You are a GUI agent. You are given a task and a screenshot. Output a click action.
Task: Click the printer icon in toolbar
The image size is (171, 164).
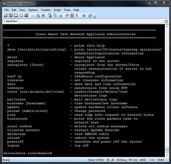pos(60,15)
